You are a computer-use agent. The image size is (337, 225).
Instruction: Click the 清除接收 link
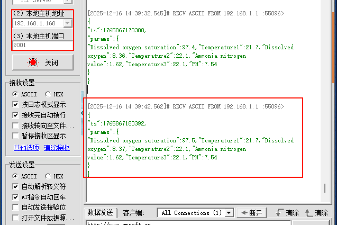(57, 148)
